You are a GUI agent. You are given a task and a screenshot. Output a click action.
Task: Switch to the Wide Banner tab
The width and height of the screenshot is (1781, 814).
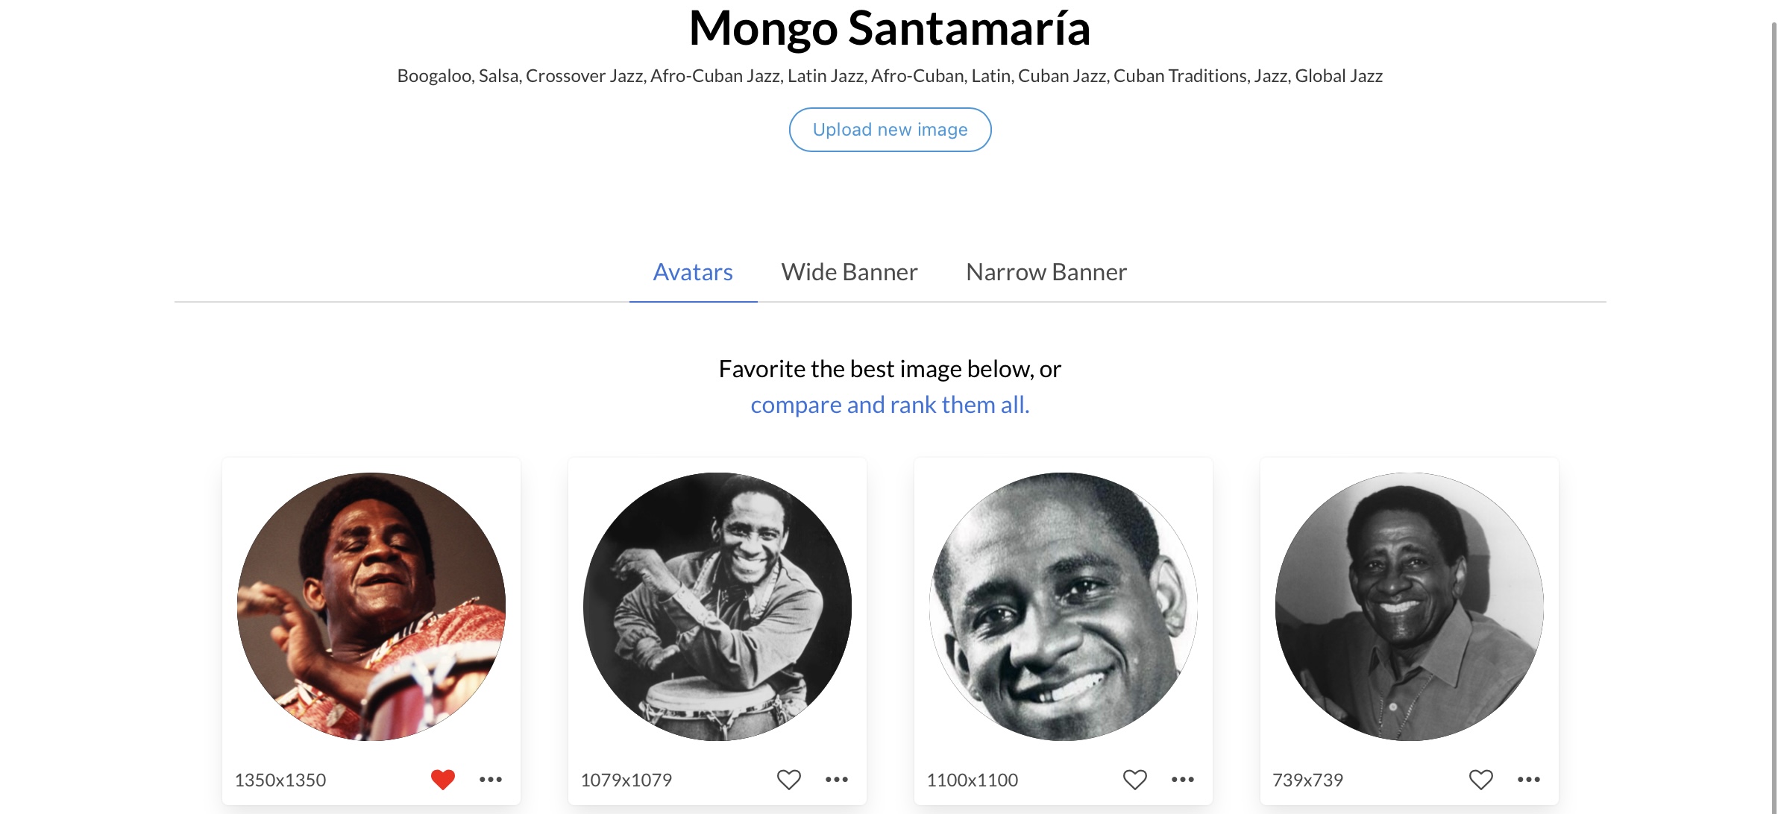click(849, 272)
